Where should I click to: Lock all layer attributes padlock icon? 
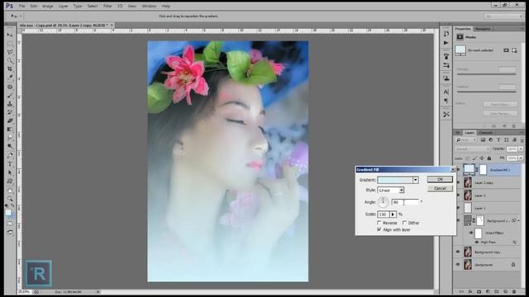[489, 158]
